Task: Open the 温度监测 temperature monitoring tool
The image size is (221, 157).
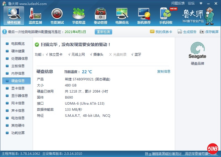Action: (x=35, y=16)
